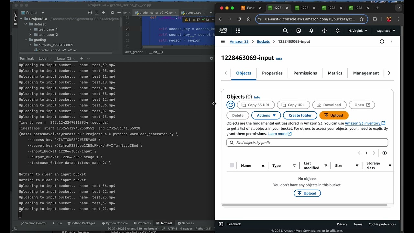Sort objects by Name column
The image size is (414, 233).
click(x=253, y=166)
